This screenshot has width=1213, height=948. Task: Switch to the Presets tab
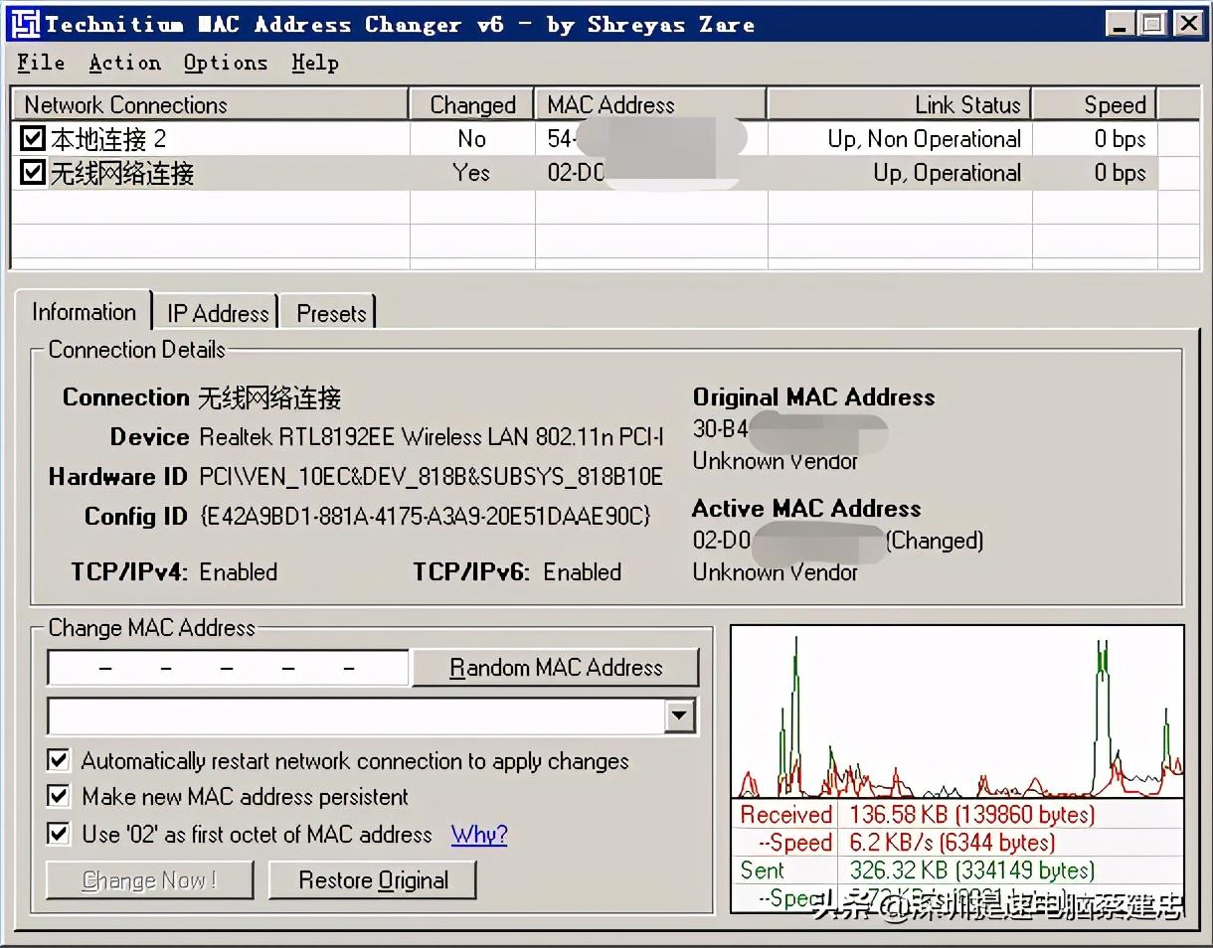(331, 313)
